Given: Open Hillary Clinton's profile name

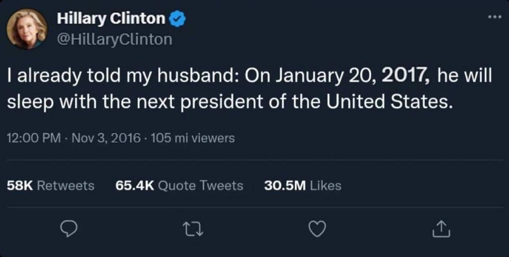Looking at the screenshot, I should [110, 18].
